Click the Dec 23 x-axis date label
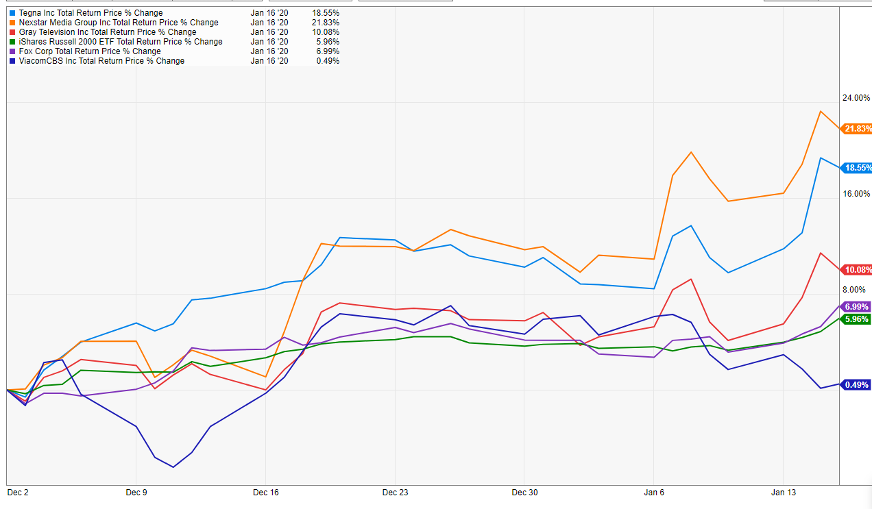Image resolution: width=872 pixels, height=509 pixels. pyautogui.click(x=395, y=493)
